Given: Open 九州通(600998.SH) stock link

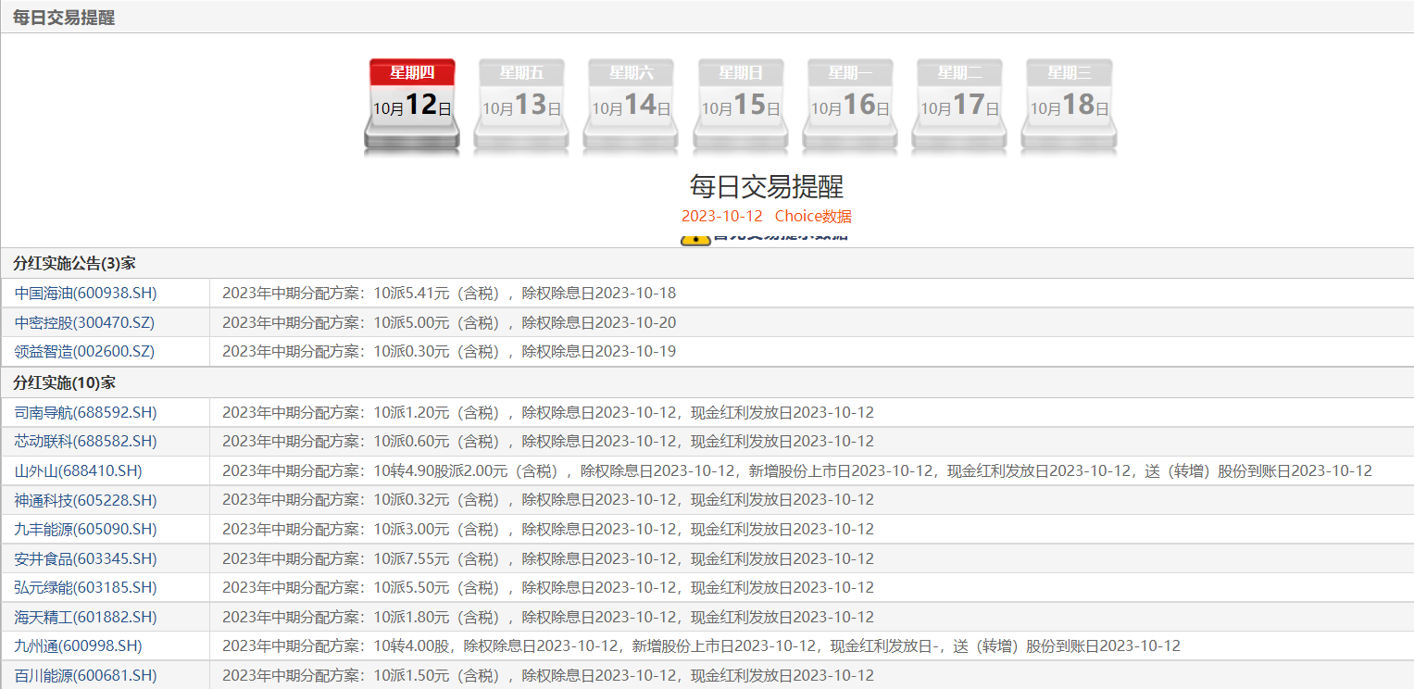Looking at the screenshot, I should (78, 646).
